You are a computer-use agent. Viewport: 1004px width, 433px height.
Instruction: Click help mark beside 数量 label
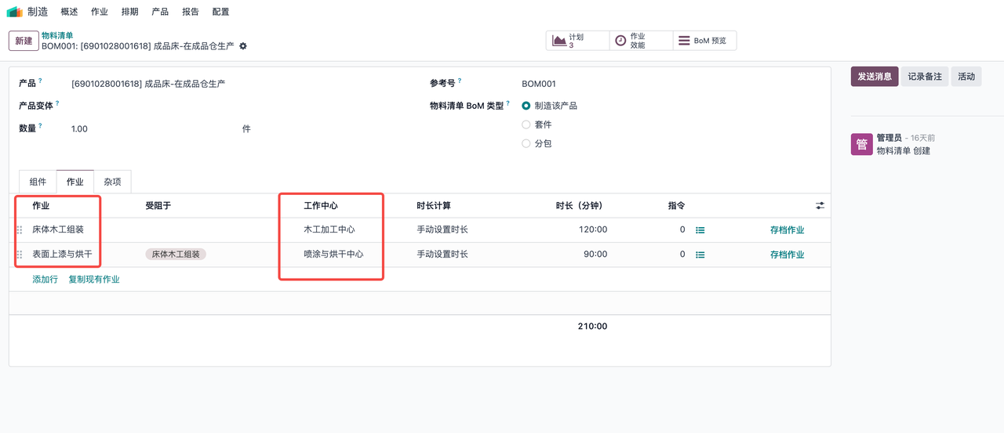(x=41, y=126)
